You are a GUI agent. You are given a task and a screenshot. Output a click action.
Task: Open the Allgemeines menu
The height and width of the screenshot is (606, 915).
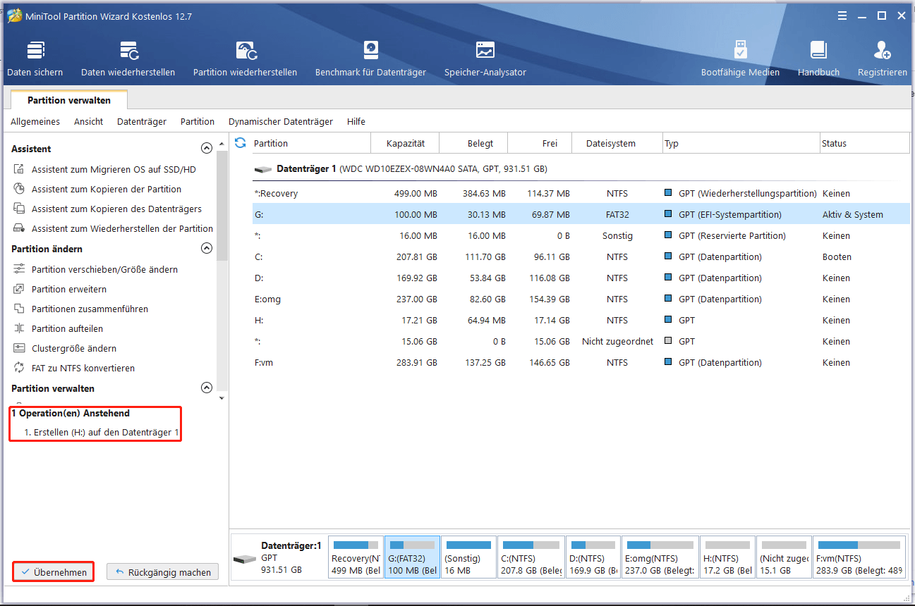pos(35,122)
